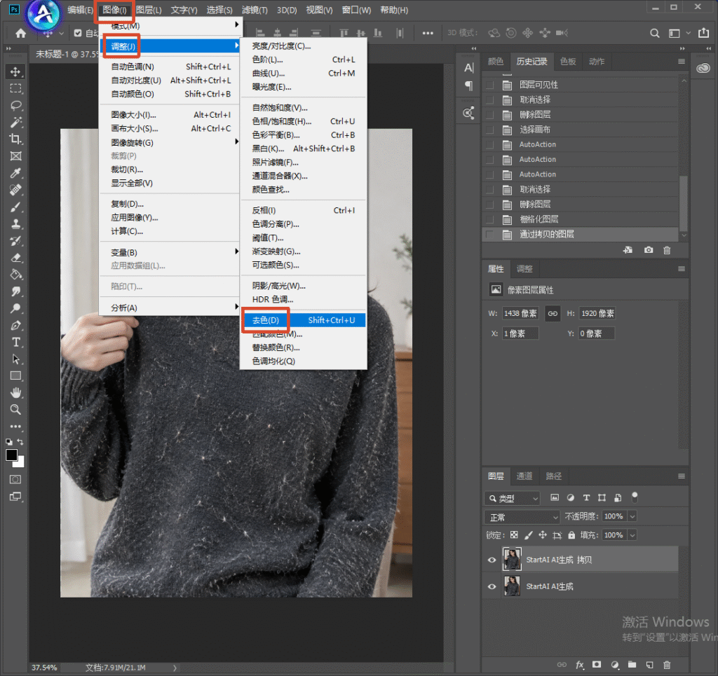
Task: Select the Move tool
Action: click(x=15, y=72)
